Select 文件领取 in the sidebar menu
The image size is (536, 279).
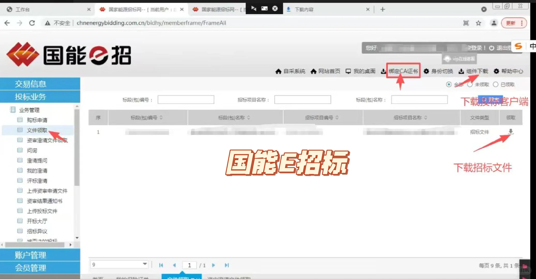click(36, 130)
